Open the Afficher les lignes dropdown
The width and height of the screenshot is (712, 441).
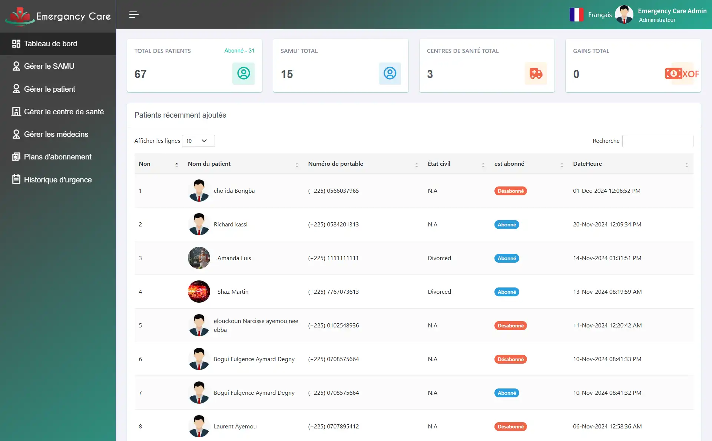(198, 141)
